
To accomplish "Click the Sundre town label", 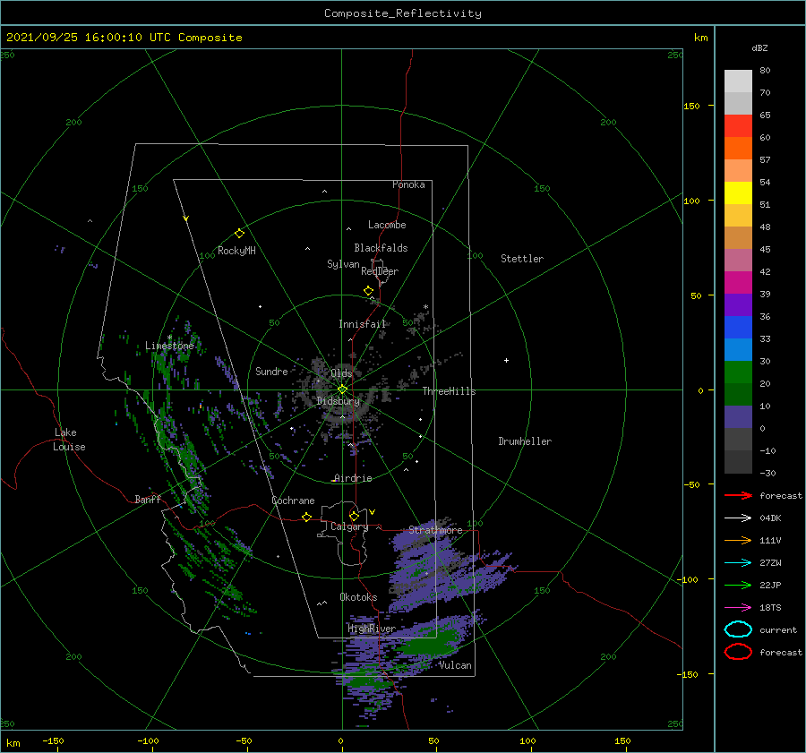I will click(x=271, y=371).
